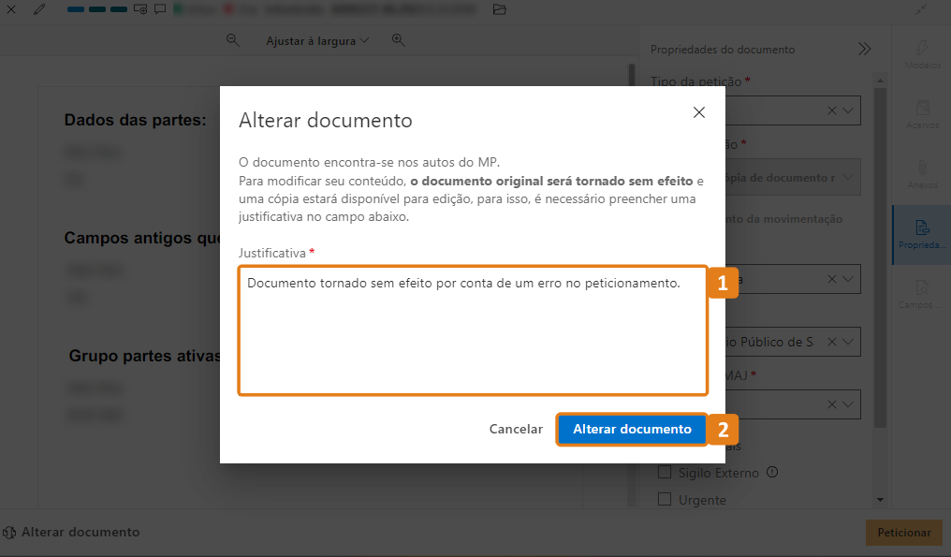Open the Acervos sidebar panel
951x557 pixels.
922,114
